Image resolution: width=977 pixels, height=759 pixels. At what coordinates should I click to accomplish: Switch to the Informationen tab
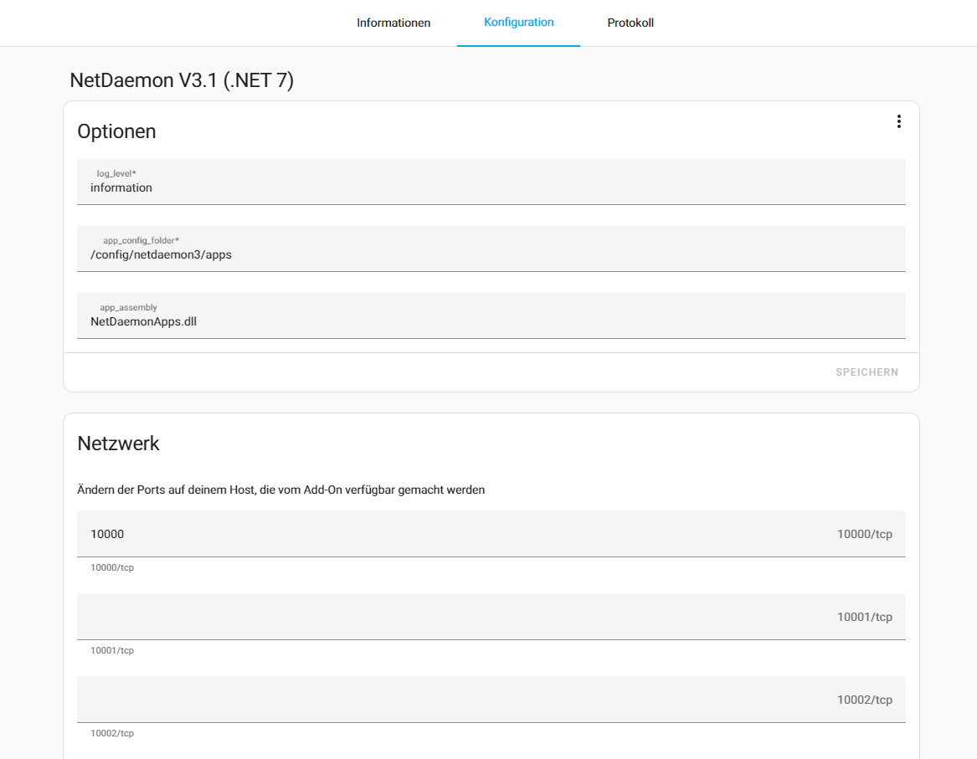tap(393, 23)
